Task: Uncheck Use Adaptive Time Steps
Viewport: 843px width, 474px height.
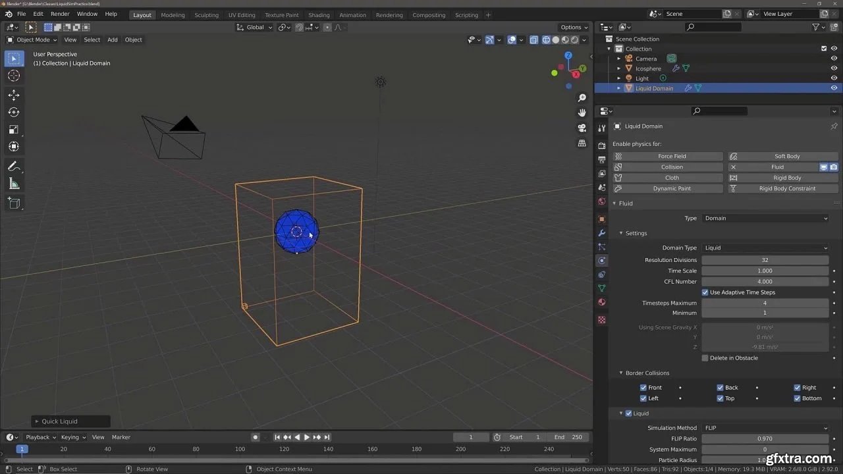Action: tap(705, 292)
